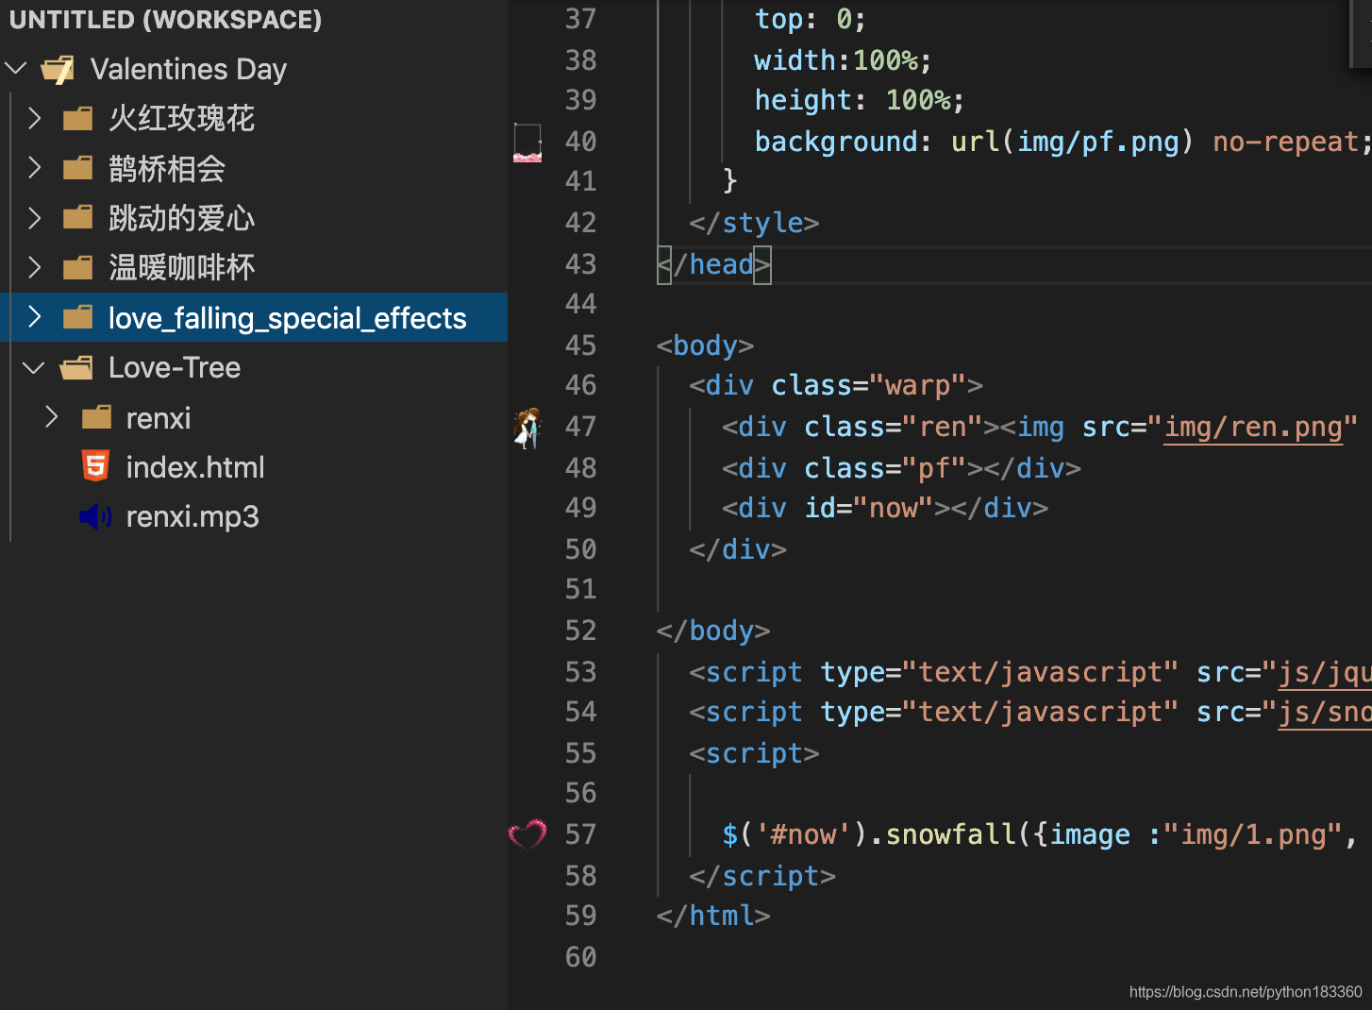Image resolution: width=1372 pixels, height=1010 pixels.
Task: Collapse the Love-Tree folder chevron
Action: click(x=34, y=367)
